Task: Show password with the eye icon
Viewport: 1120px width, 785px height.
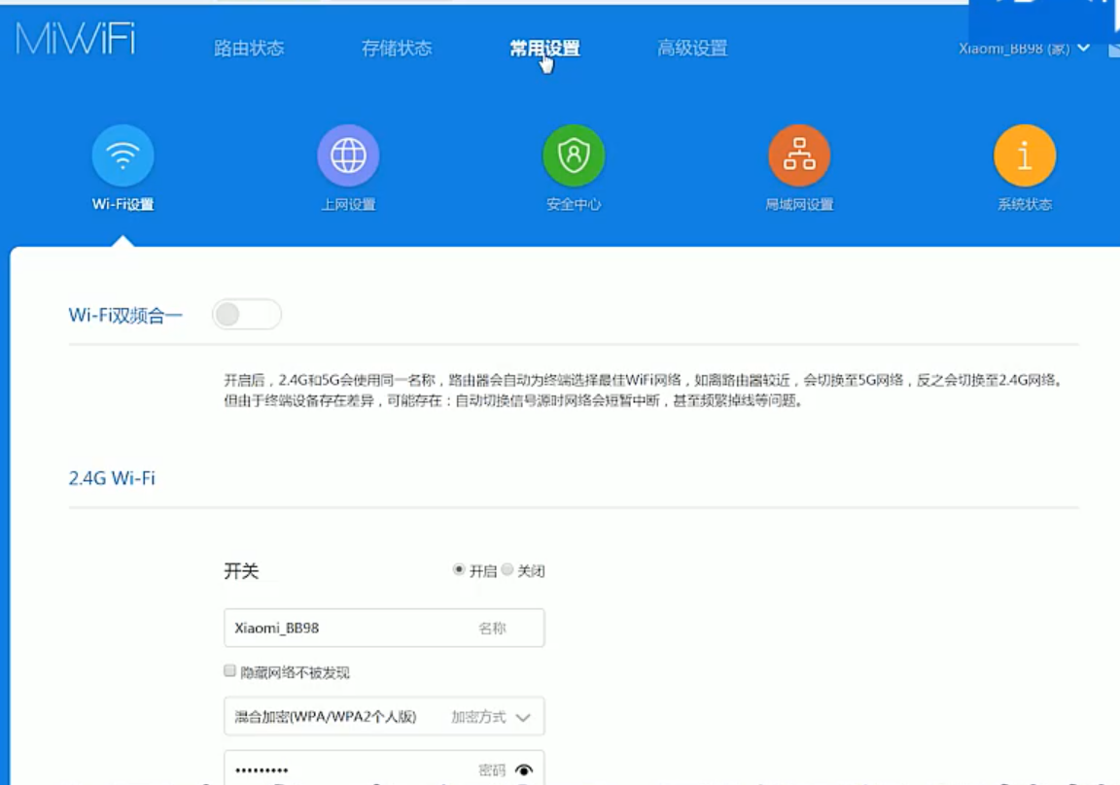Action: click(x=524, y=770)
